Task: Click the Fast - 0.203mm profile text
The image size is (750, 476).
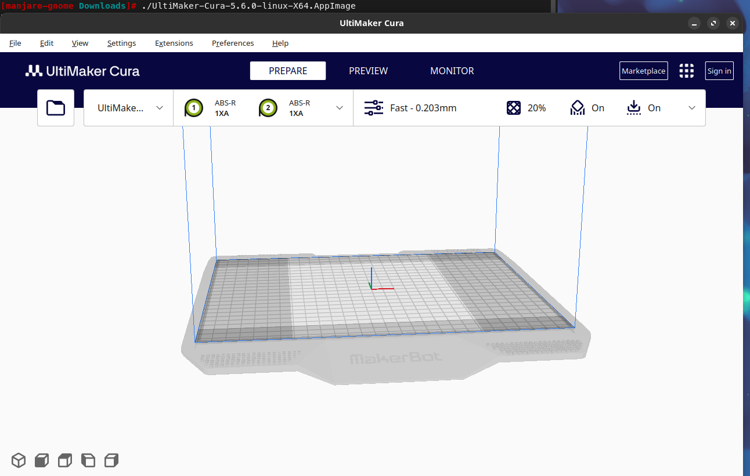Action: tap(423, 108)
